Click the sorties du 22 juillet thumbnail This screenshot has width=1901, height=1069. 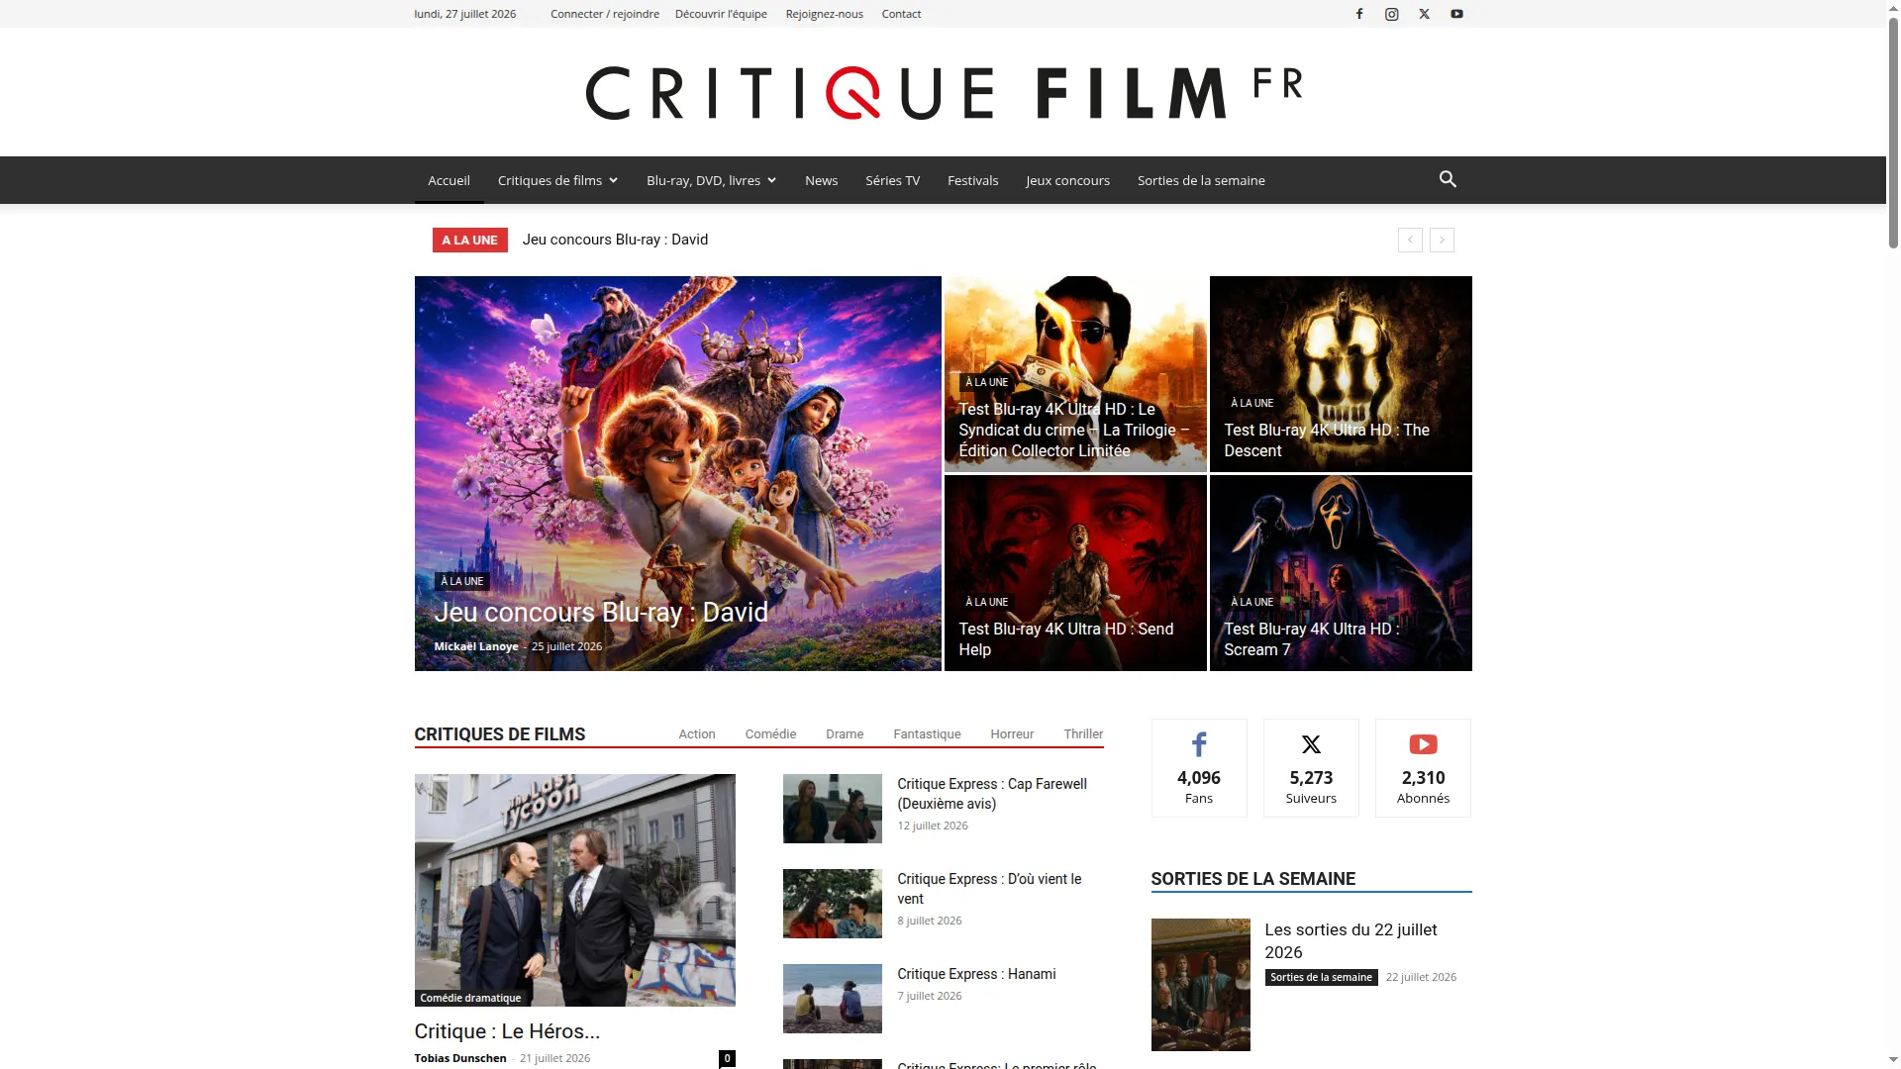[1200, 985]
